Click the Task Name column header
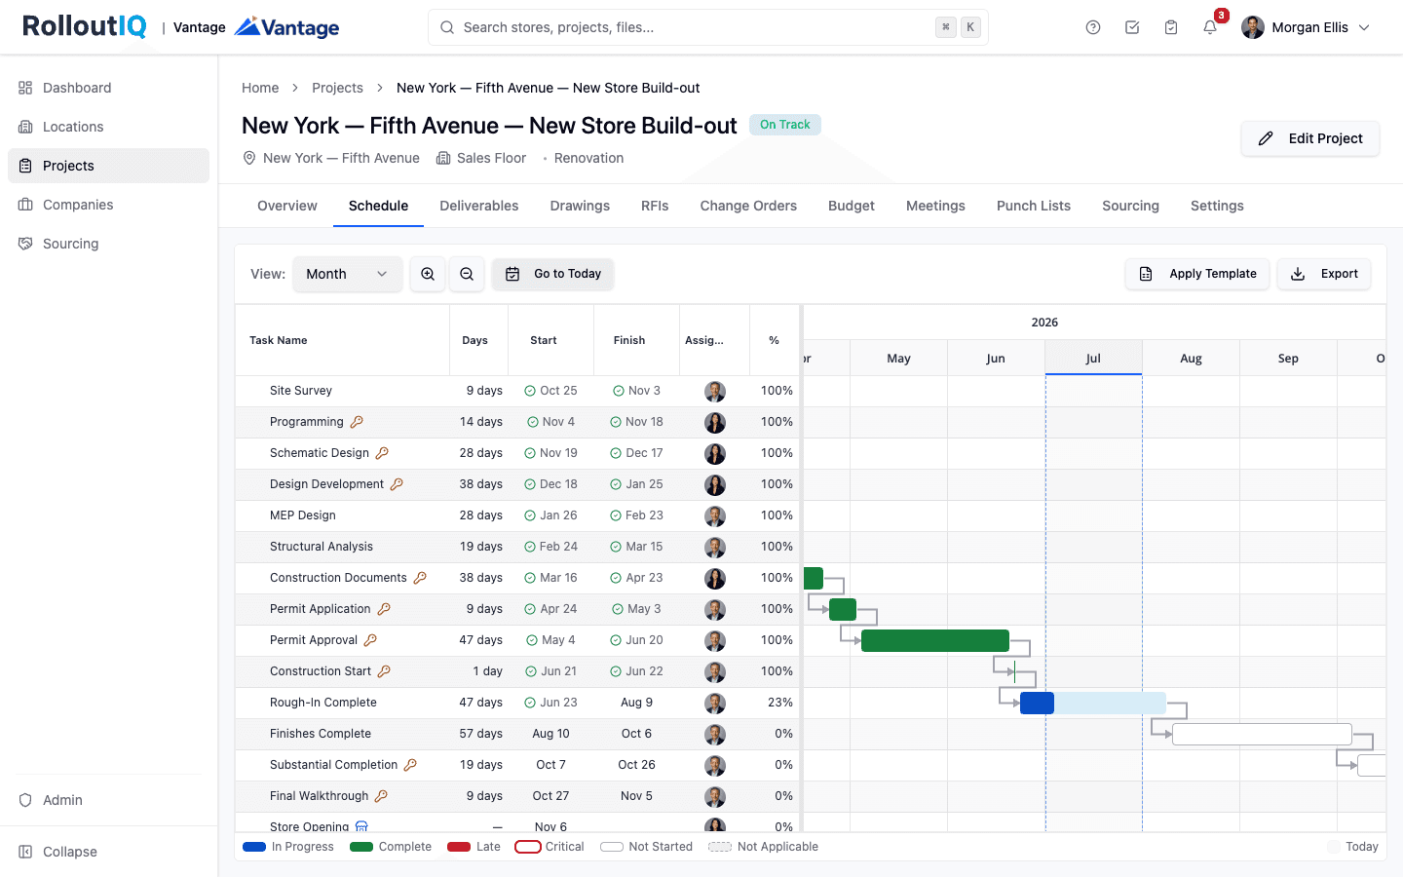Image resolution: width=1403 pixels, height=877 pixels. tap(343, 340)
